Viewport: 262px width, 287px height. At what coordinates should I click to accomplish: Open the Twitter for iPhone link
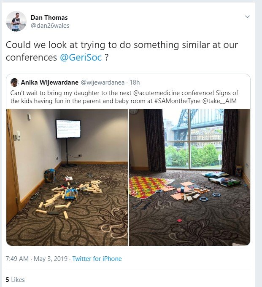[x=97, y=259]
